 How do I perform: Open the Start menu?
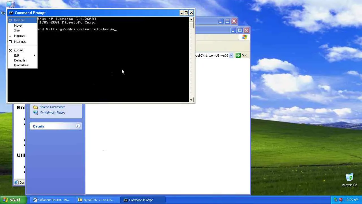click(14, 200)
